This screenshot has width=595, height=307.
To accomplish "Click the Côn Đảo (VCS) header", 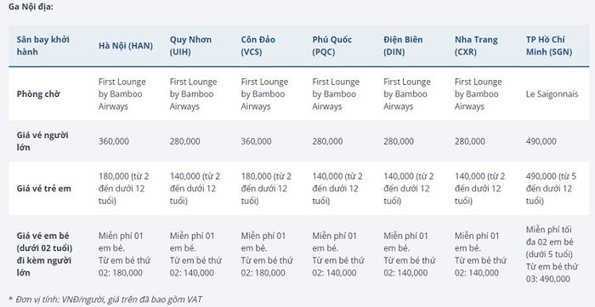I will point(258,46).
